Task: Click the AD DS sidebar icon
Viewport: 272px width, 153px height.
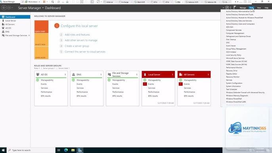Action: point(3,28)
